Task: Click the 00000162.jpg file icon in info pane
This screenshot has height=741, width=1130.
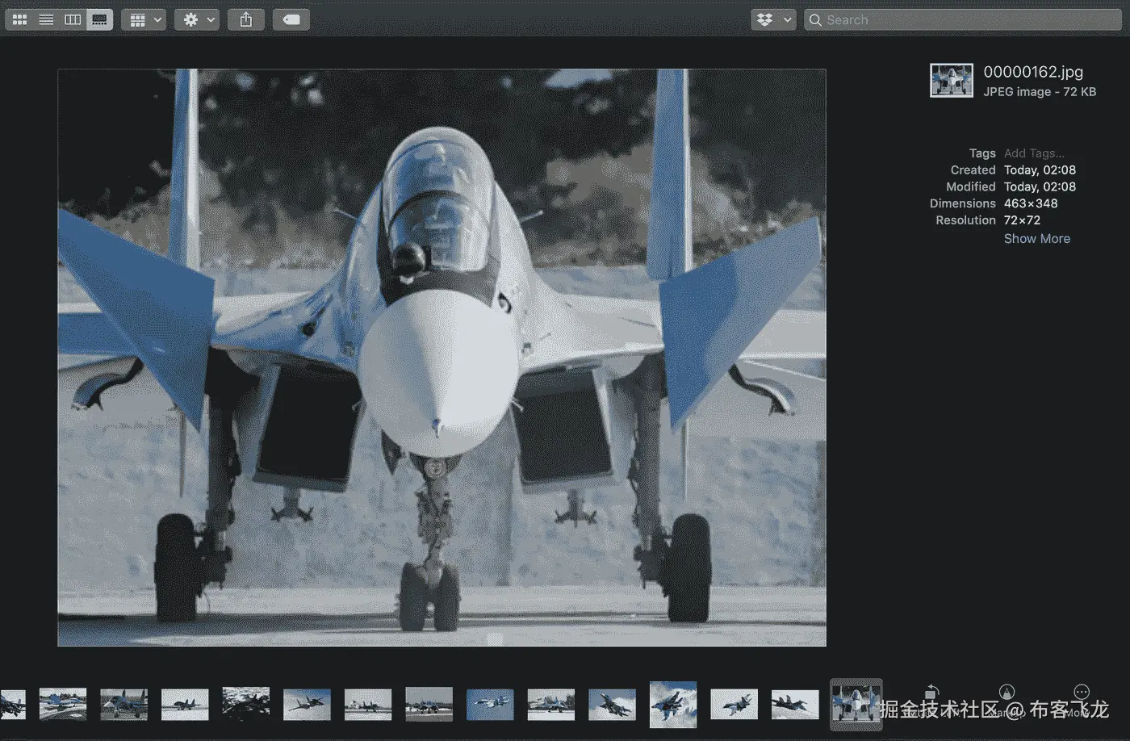Action: [x=952, y=81]
